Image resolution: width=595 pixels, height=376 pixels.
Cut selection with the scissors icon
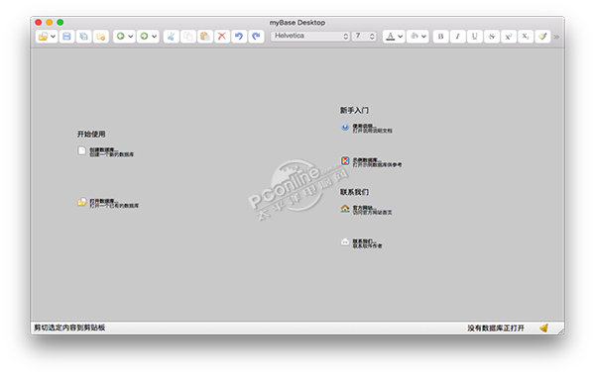coord(172,37)
